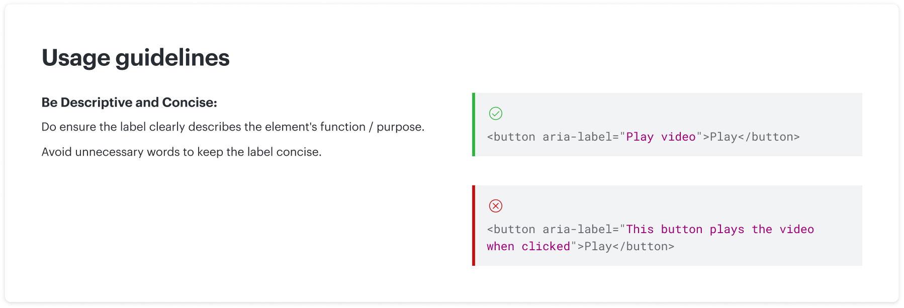This screenshot has width=904, height=308.
Task: Click the green vertical bar of correct example
Action: pos(474,125)
